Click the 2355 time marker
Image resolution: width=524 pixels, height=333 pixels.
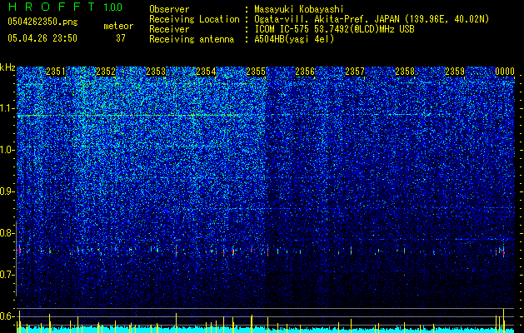click(x=256, y=72)
